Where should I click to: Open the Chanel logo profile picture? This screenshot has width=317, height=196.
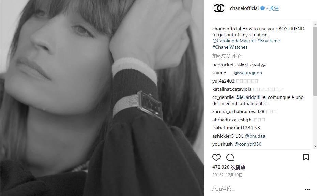tap(220, 8)
